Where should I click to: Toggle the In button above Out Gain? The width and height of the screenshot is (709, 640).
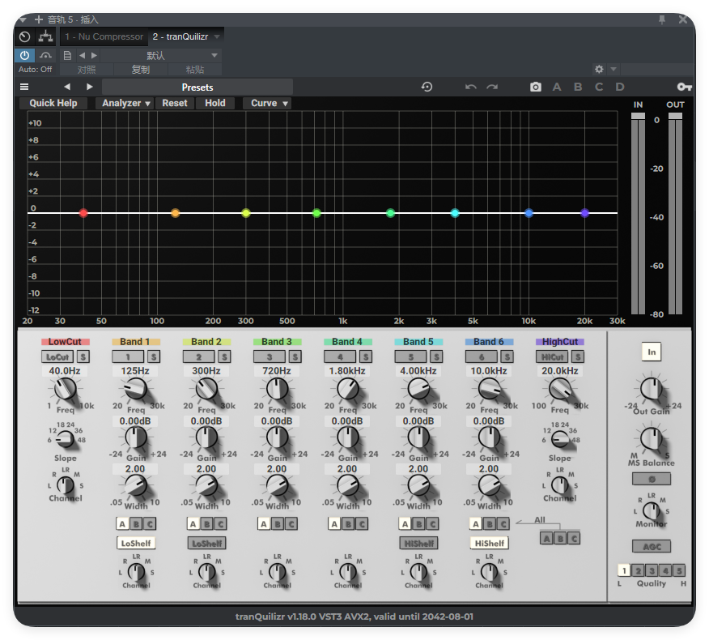652,352
